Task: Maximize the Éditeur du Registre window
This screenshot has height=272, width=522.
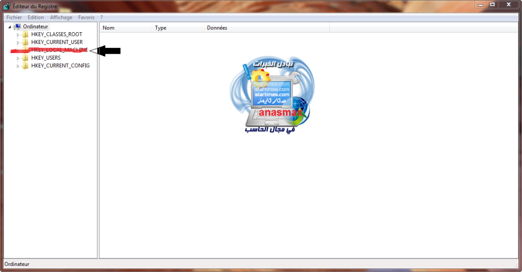Action: [492, 5]
